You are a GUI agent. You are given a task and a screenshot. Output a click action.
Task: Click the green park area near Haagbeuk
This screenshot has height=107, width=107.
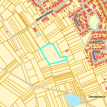[x=94, y=22]
